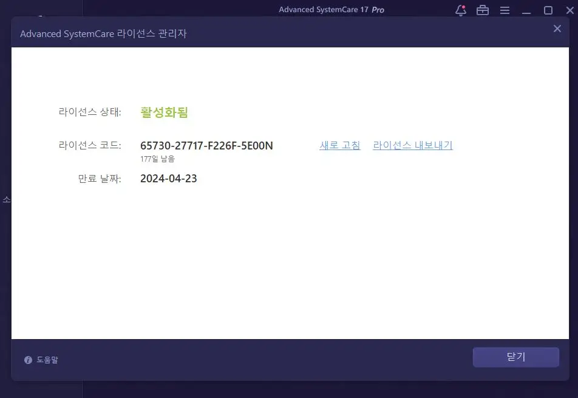Viewport: 578px width, 398px height.
Task: Export the license using 라이선스 내보내기
Action: coord(412,145)
